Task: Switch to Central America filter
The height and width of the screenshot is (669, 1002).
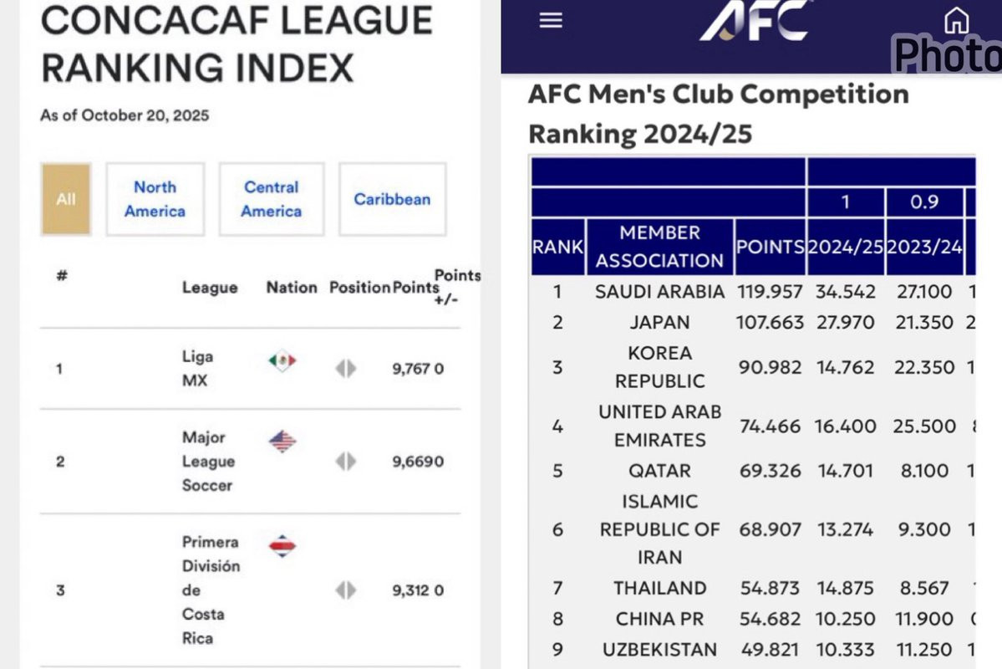Action: (272, 199)
